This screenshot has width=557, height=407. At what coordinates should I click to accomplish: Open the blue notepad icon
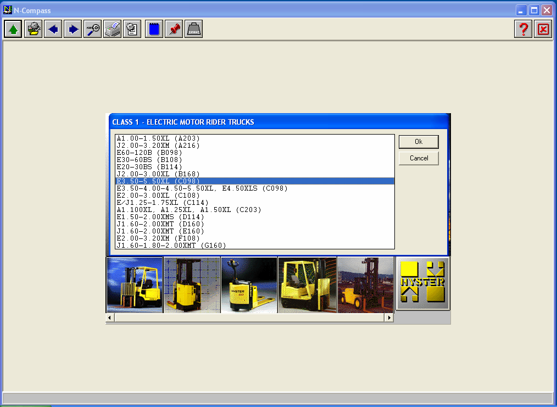click(154, 29)
